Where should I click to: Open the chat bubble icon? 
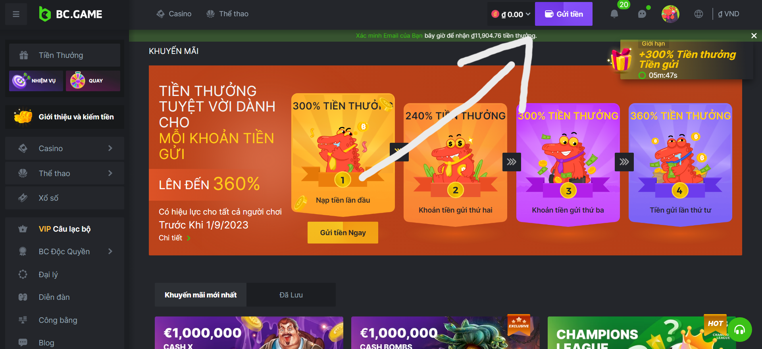point(642,14)
